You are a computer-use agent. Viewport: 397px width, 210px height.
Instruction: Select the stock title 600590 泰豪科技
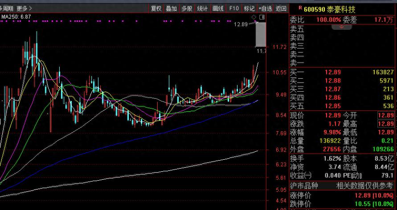[x=330, y=10]
